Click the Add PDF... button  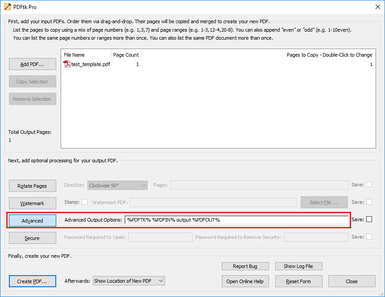(33, 64)
